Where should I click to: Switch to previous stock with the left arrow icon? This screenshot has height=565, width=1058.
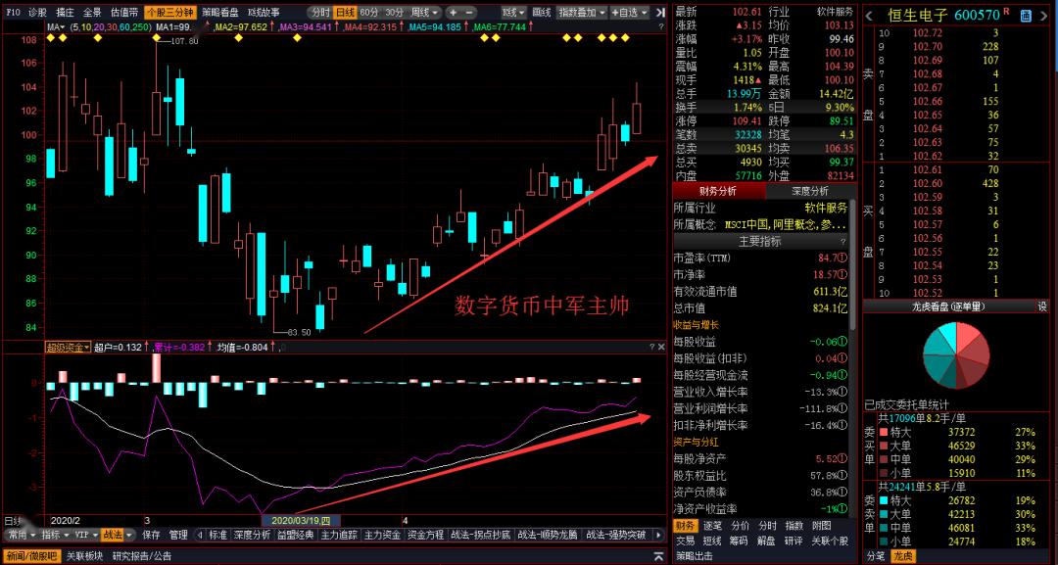pyautogui.click(x=869, y=14)
